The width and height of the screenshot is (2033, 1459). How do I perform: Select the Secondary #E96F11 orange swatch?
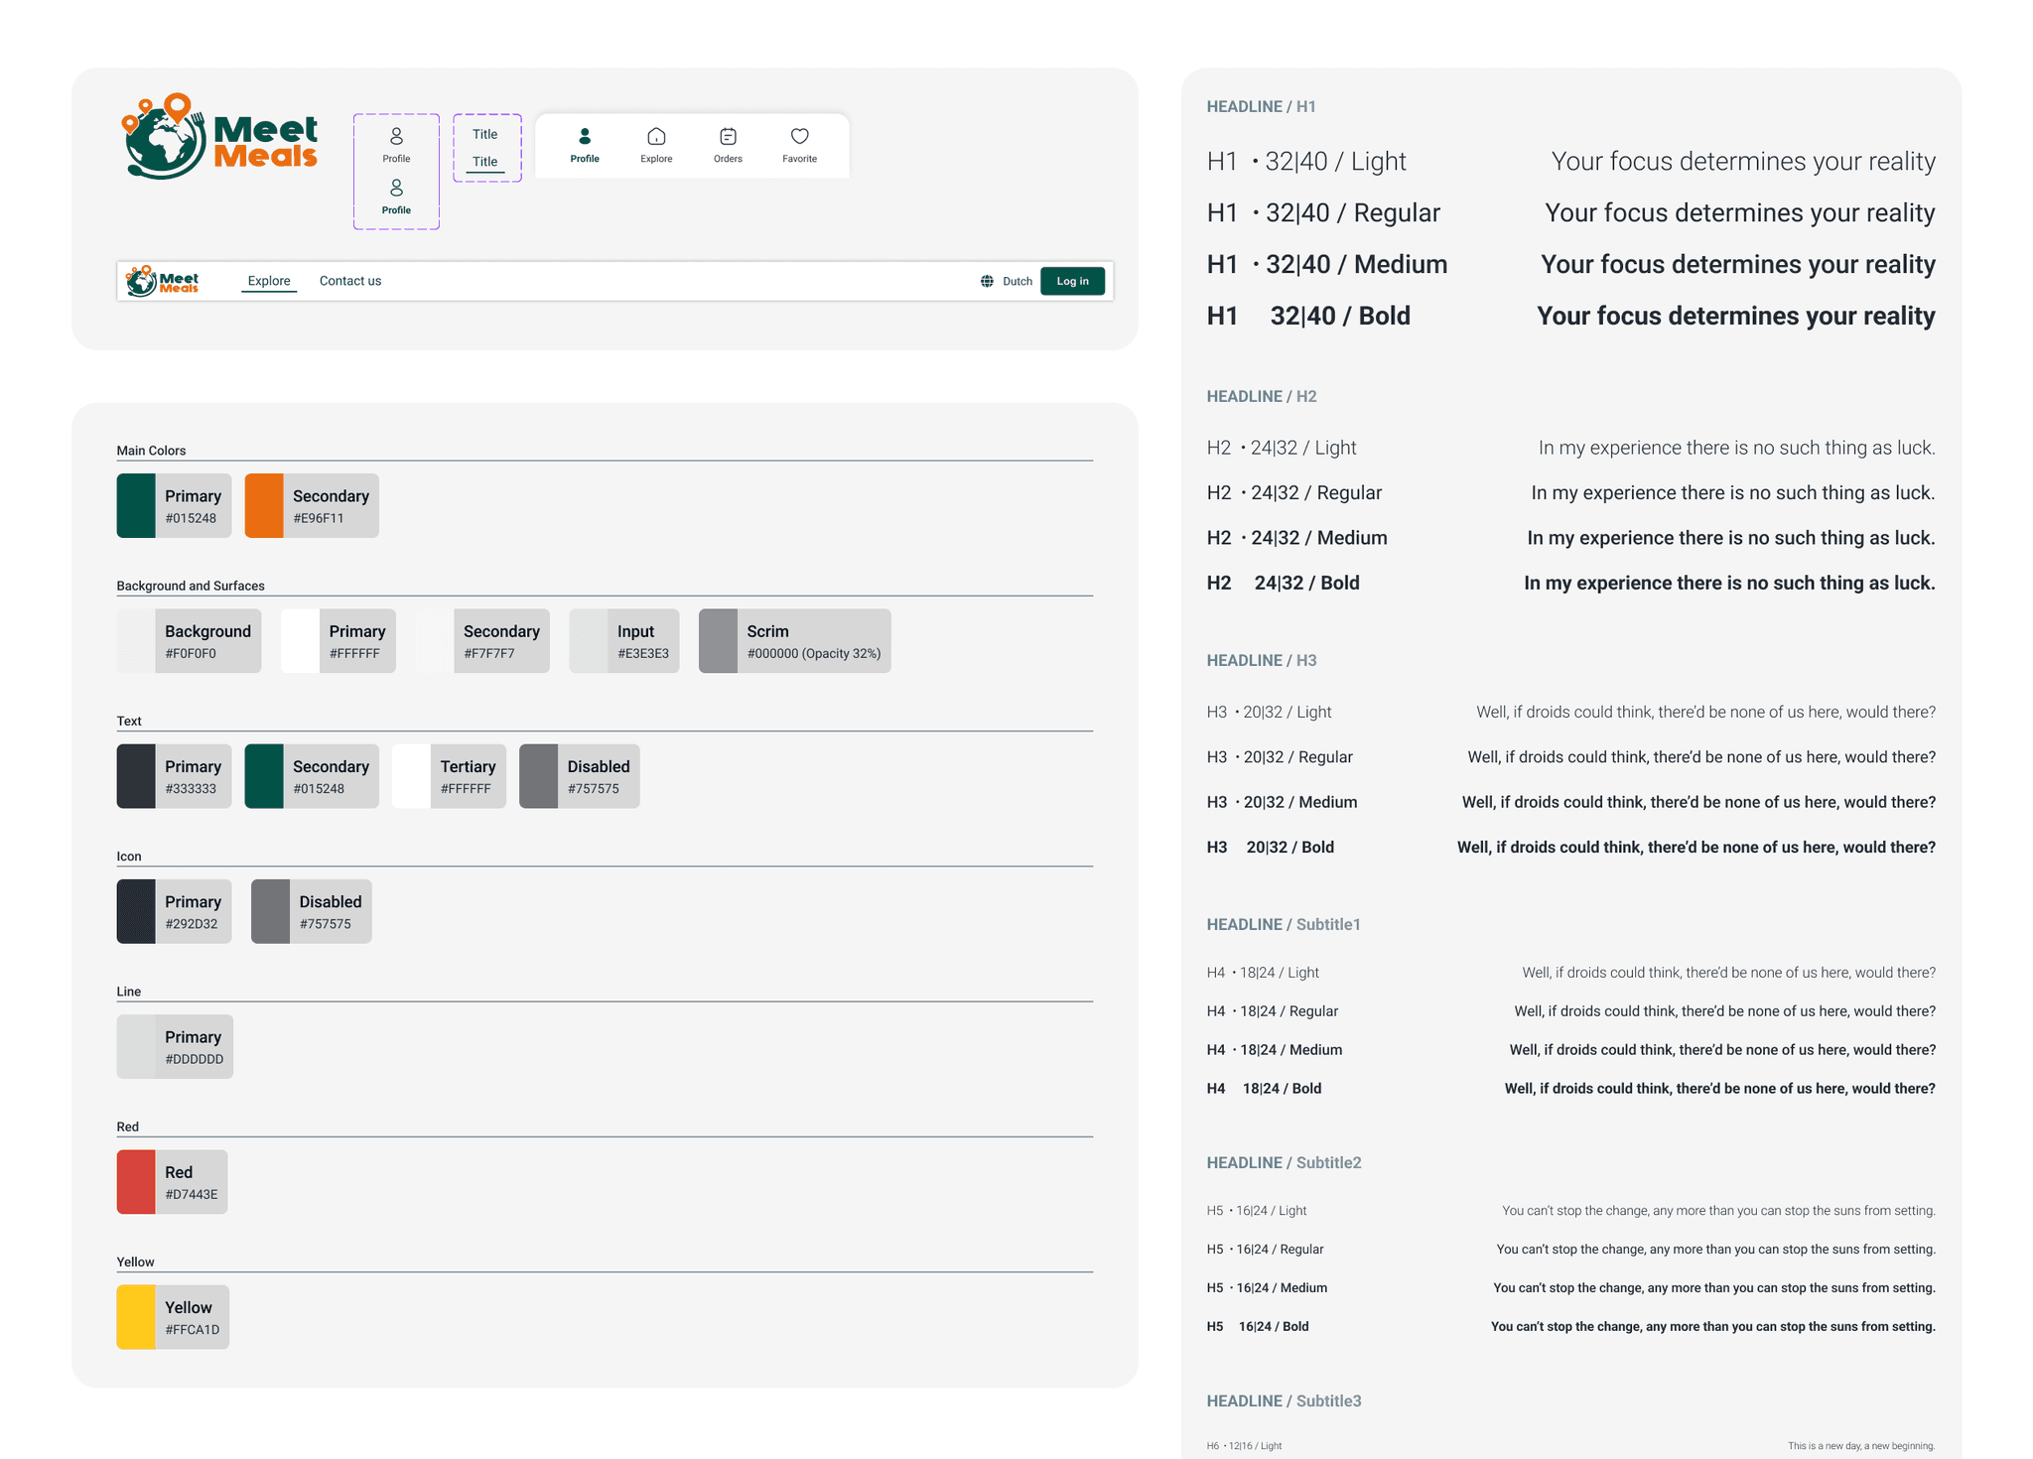pyautogui.click(x=264, y=505)
